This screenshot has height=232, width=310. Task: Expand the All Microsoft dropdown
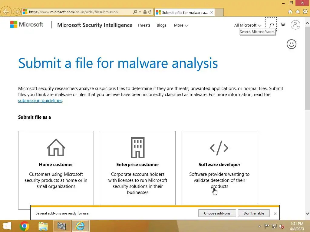[x=248, y=25]
